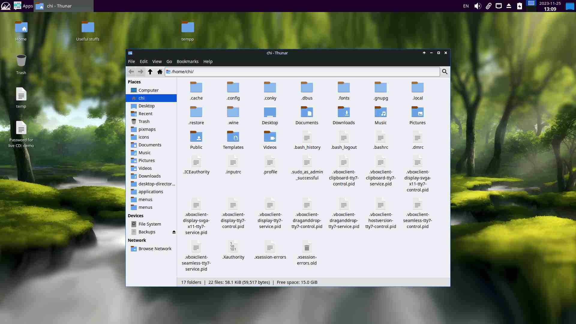Open the Go menu
The width and height of the screenshot is (576, 324).
169,61
